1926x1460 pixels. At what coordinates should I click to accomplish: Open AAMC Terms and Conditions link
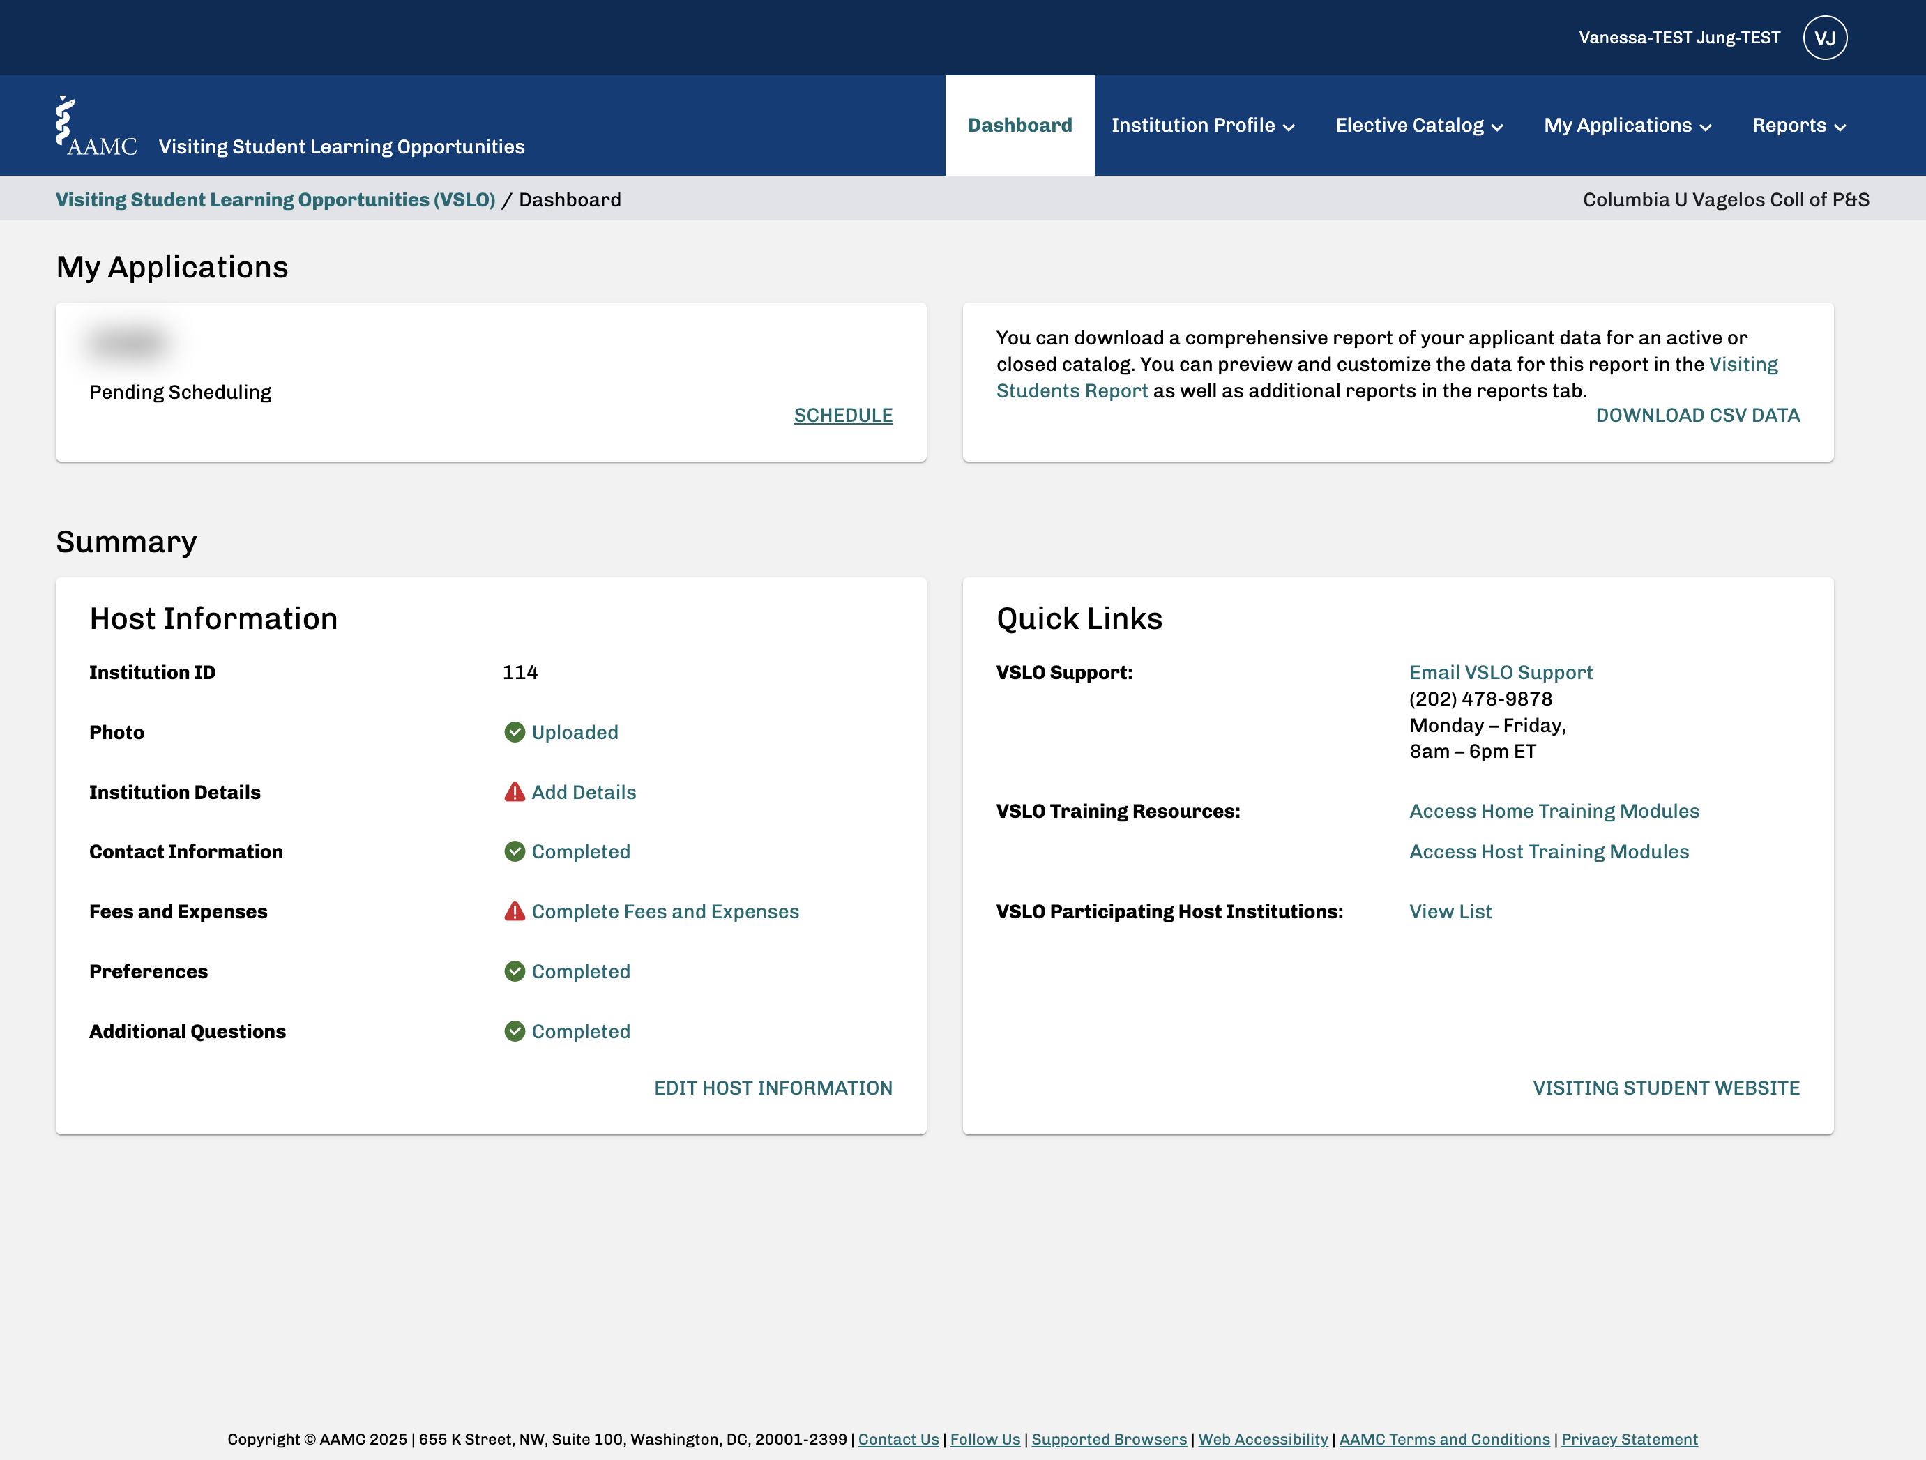(1445, 1439)
